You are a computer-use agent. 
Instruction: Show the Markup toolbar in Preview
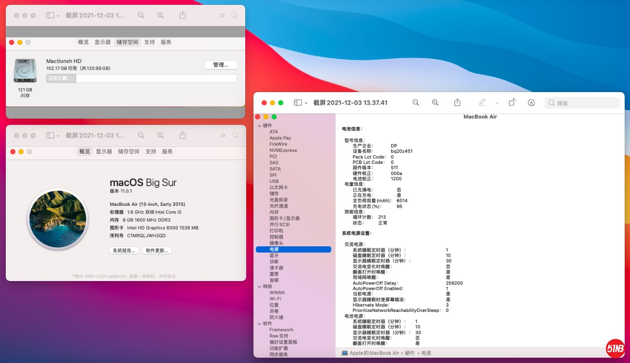[x=531, y=103]
